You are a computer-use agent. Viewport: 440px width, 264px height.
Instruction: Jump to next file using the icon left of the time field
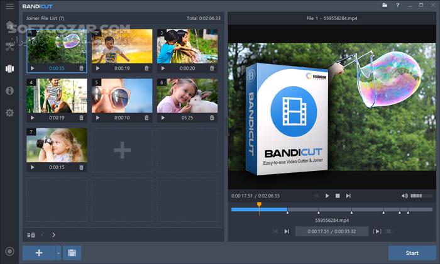[x=287, y=231]
